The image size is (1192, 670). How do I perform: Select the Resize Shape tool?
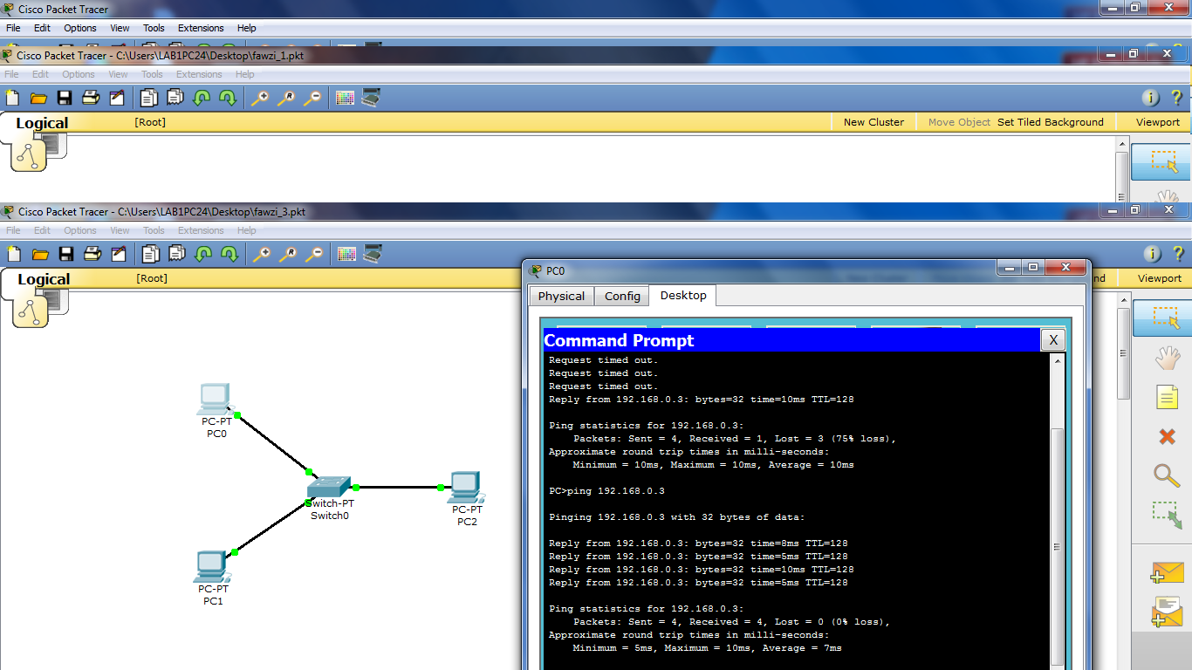[1167, 516]
